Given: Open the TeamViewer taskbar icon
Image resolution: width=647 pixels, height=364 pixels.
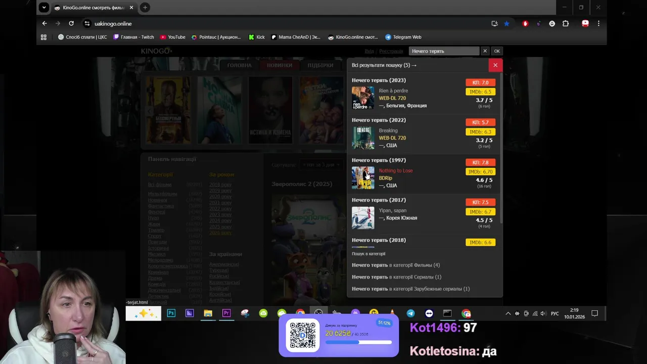Looking at the screenshot, I should point(429,313).
